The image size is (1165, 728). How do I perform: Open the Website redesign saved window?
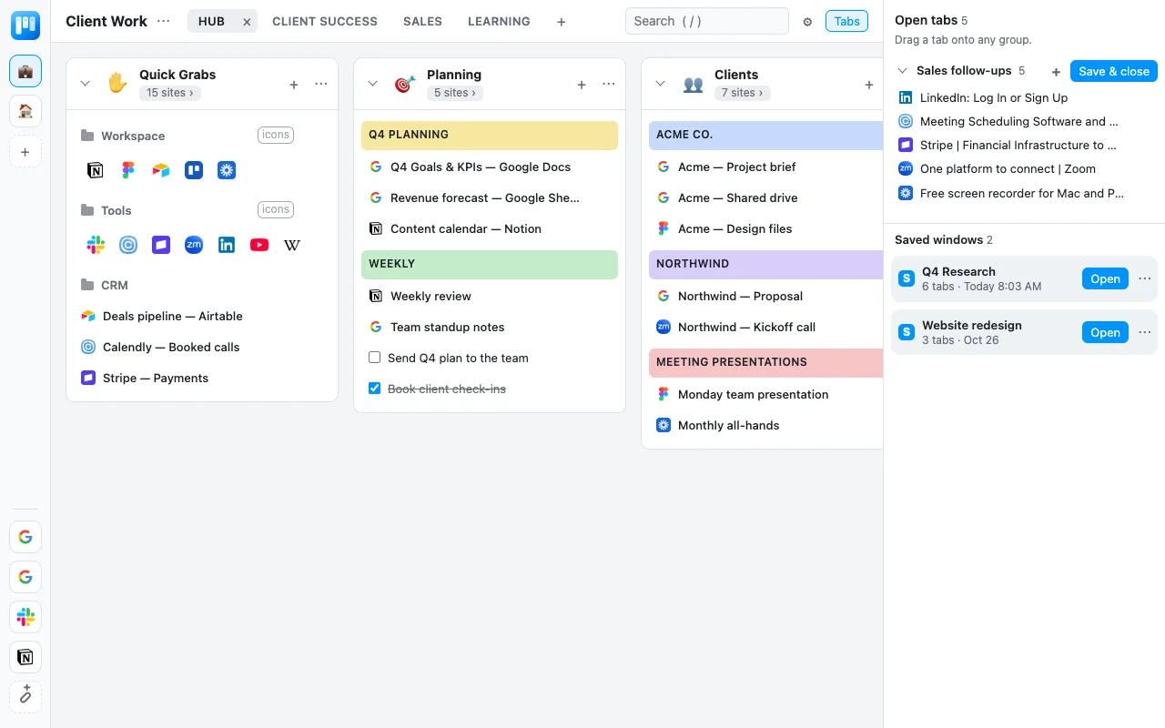(1105, 332)
